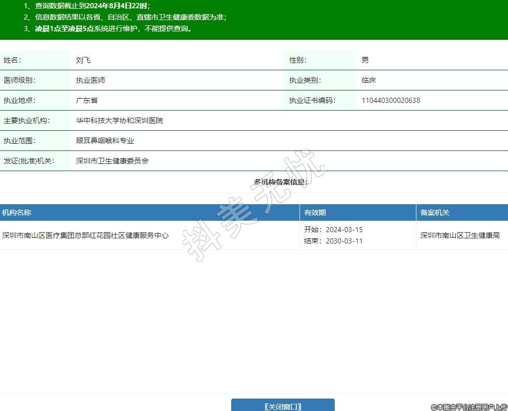
Task: Click the 广东省 practice location value
Action: [87, 100]
